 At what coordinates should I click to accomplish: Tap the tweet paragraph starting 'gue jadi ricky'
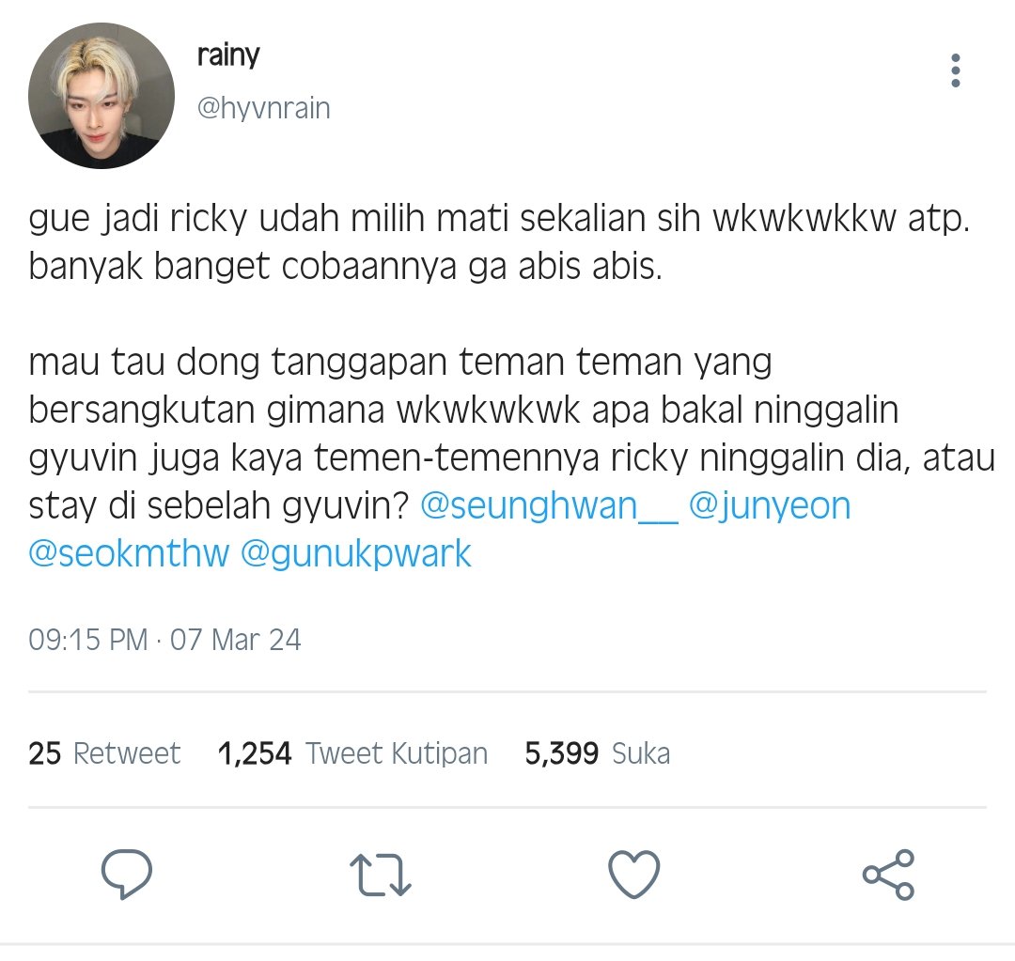499,242
